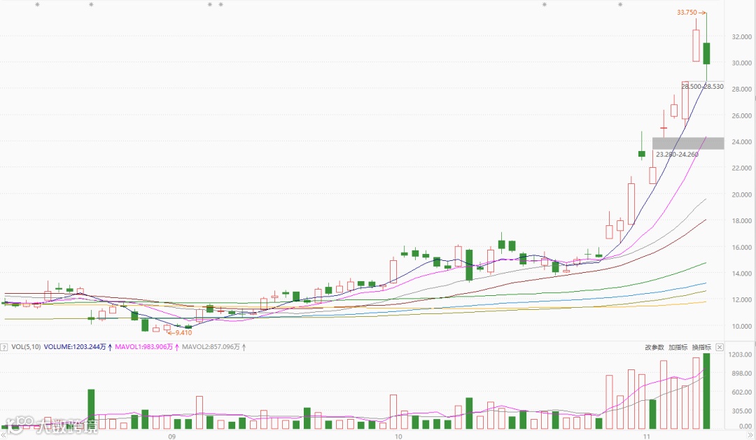Click the 加指标 button

[678, 347]
